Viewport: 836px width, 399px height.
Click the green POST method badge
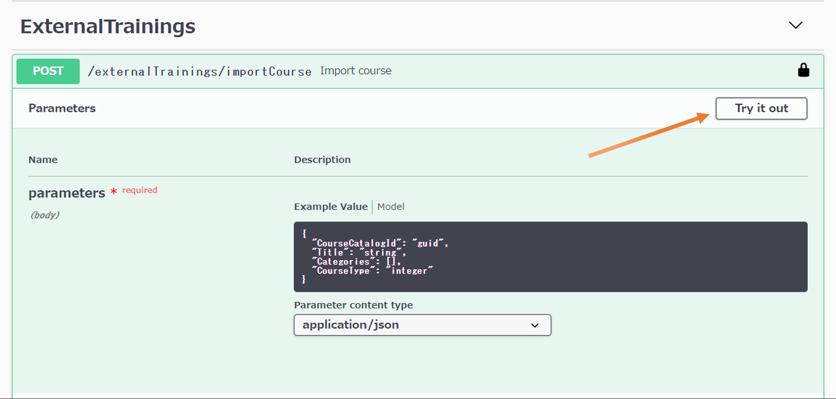click(48, 71)
